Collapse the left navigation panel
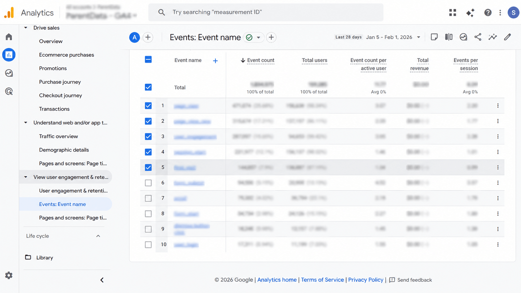 click(102, 280)
